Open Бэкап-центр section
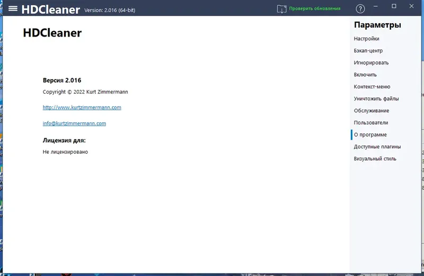 tap(368, 50)
